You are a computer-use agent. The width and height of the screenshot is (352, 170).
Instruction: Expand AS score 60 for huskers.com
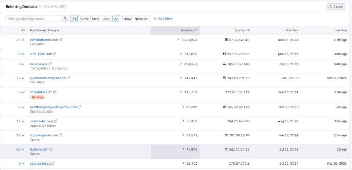coord(20,149)
